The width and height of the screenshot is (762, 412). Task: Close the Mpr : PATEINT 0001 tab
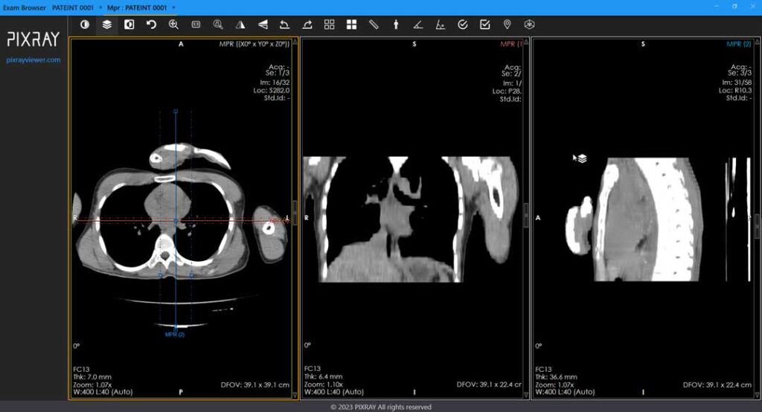tap(174, 7)
